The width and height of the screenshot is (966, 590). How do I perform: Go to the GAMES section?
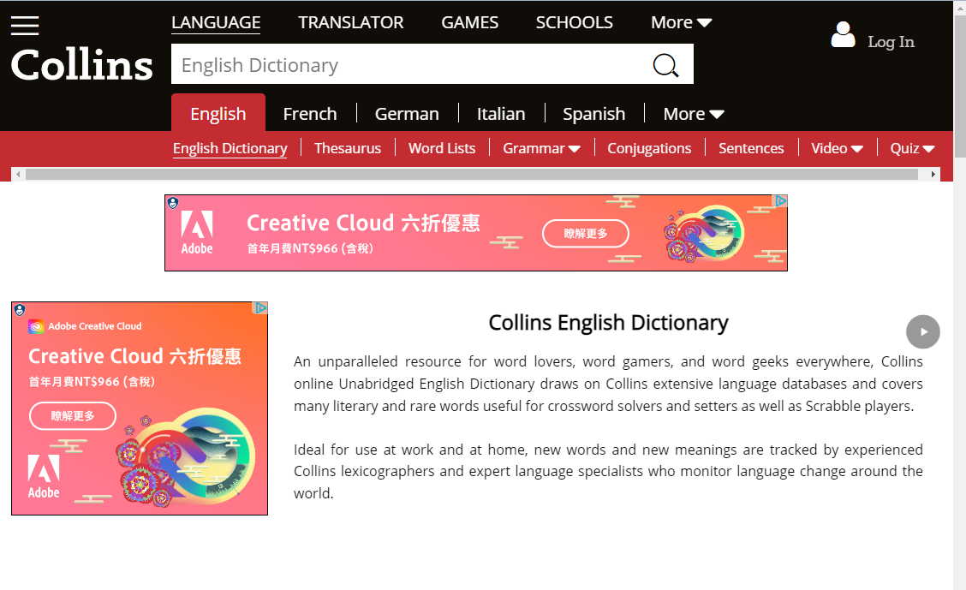(x=470, y=23)
